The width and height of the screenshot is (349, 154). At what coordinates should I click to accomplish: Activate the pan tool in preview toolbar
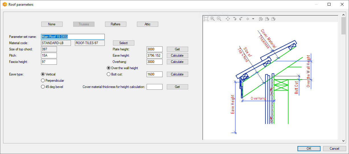coord(228,19)
